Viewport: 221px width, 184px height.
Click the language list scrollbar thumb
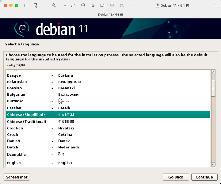coord(213,88)
